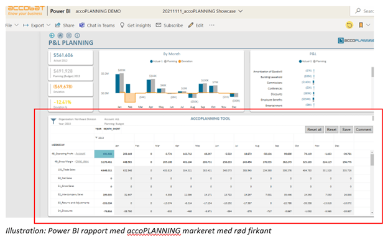
Task: Click the home report navigation icon
Action: 60,35
